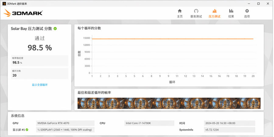This screenshot has height=137, width=274.
Task: Click the 通过 passed status text
Action: tap(40, 38)
